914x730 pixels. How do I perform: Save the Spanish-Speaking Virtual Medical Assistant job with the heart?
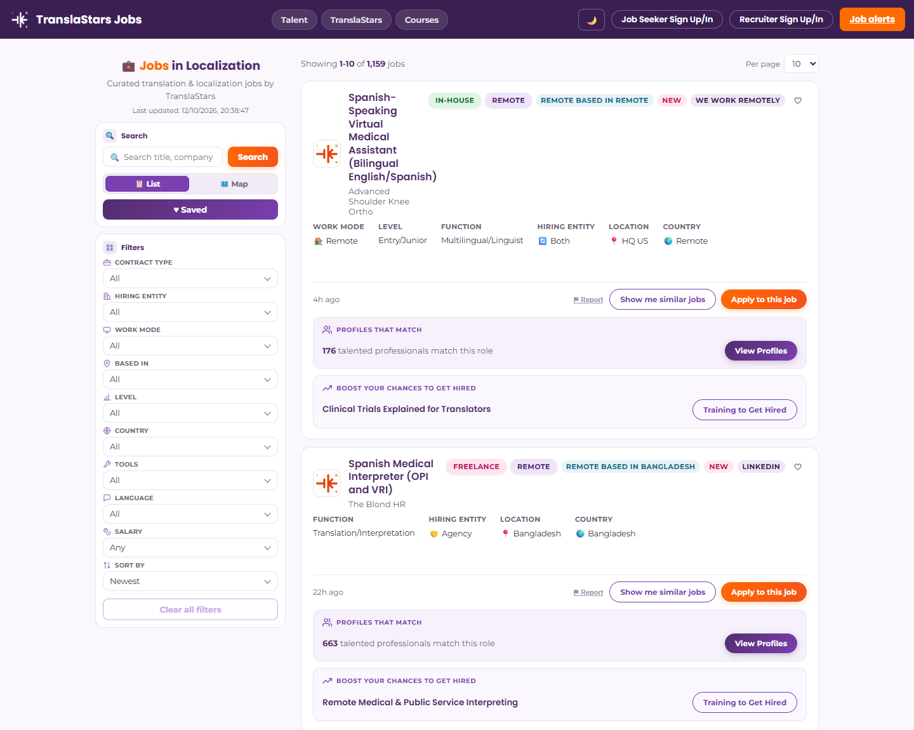pos(798,100)
